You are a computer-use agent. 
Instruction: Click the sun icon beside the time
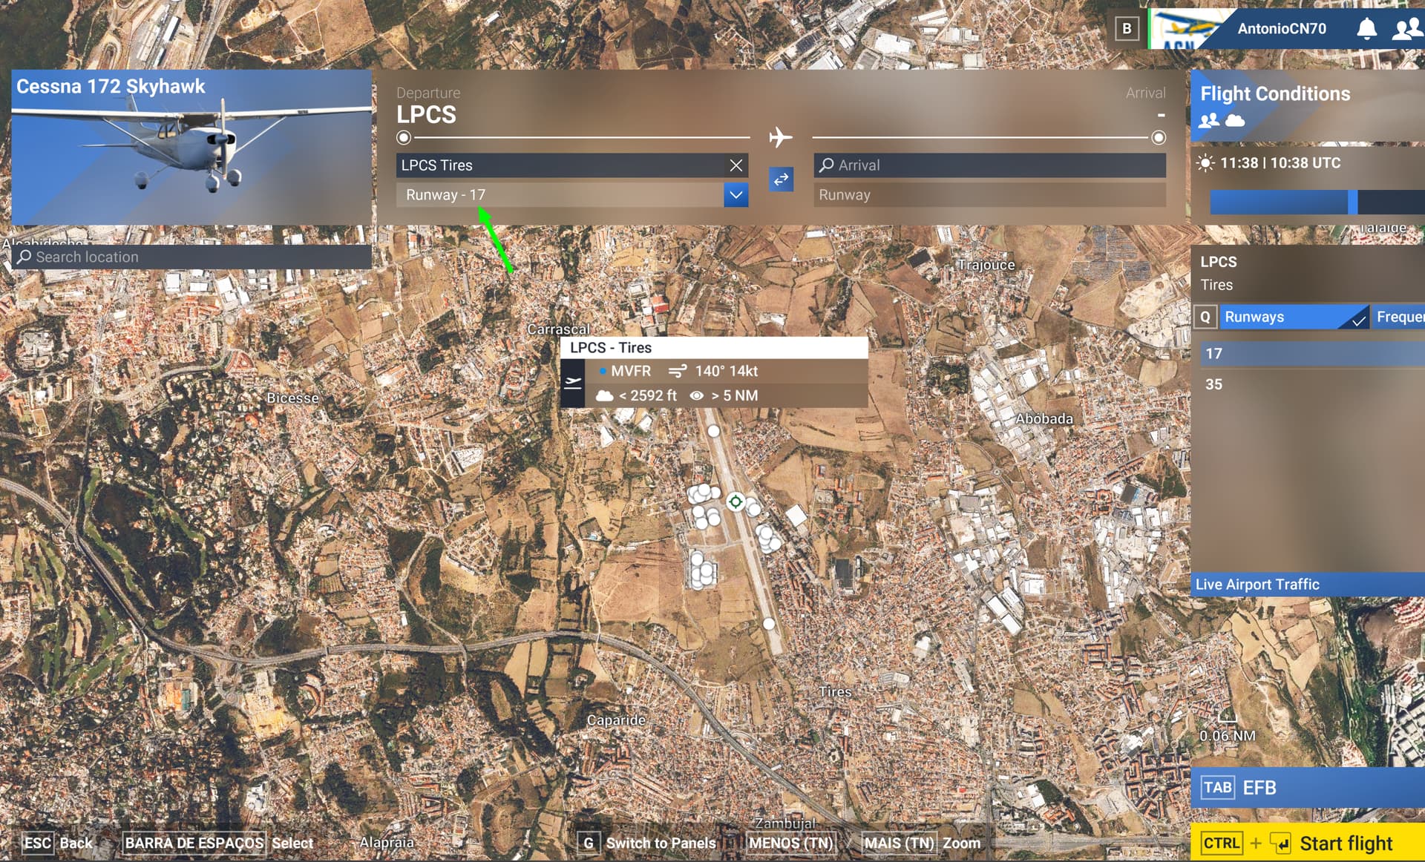coord(1205,163)
